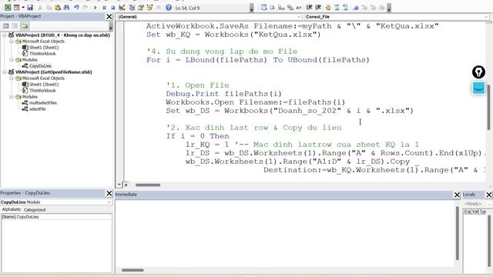
Task: Click the View Microsoft Excel icon
Action: click(x=8, y=8)
